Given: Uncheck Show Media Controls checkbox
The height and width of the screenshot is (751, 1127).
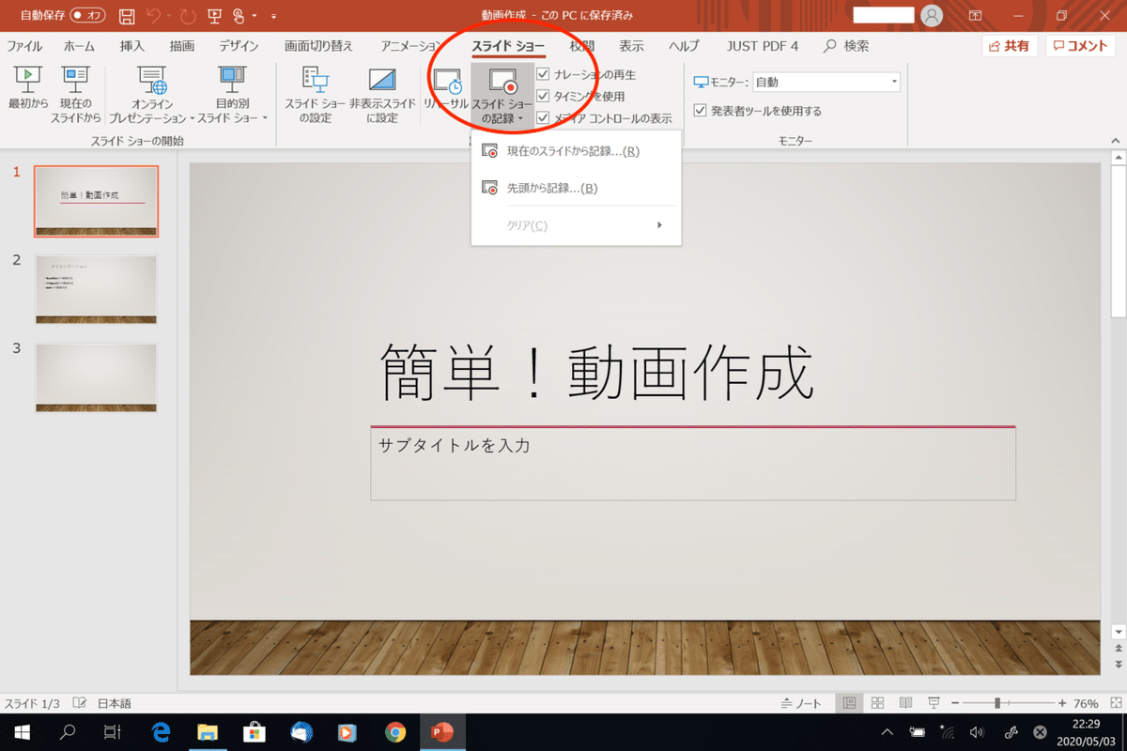Looking at the screenshot, I should click(x=543, y=118).
